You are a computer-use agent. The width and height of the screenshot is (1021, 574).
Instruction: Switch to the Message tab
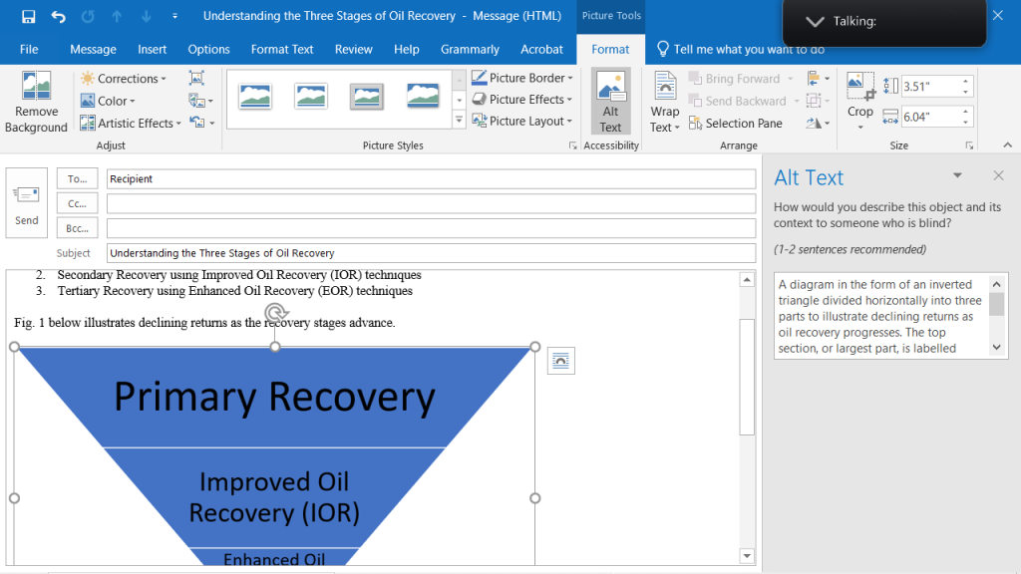pos(93,50)
